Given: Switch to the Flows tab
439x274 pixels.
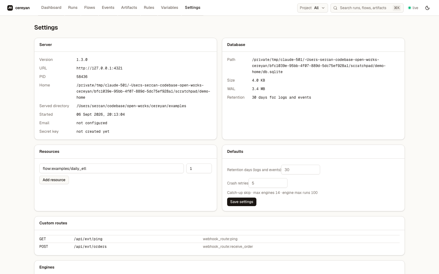Looking at the screenshot, I should [x=90, y=8].
